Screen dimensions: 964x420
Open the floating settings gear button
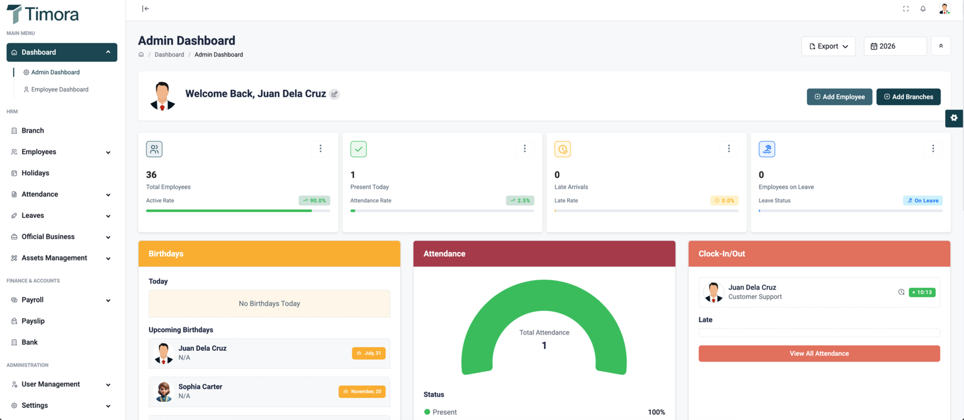(954, 118)
